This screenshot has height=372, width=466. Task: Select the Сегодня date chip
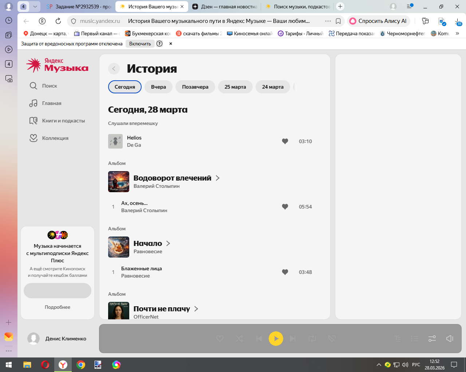click(125, 87)
